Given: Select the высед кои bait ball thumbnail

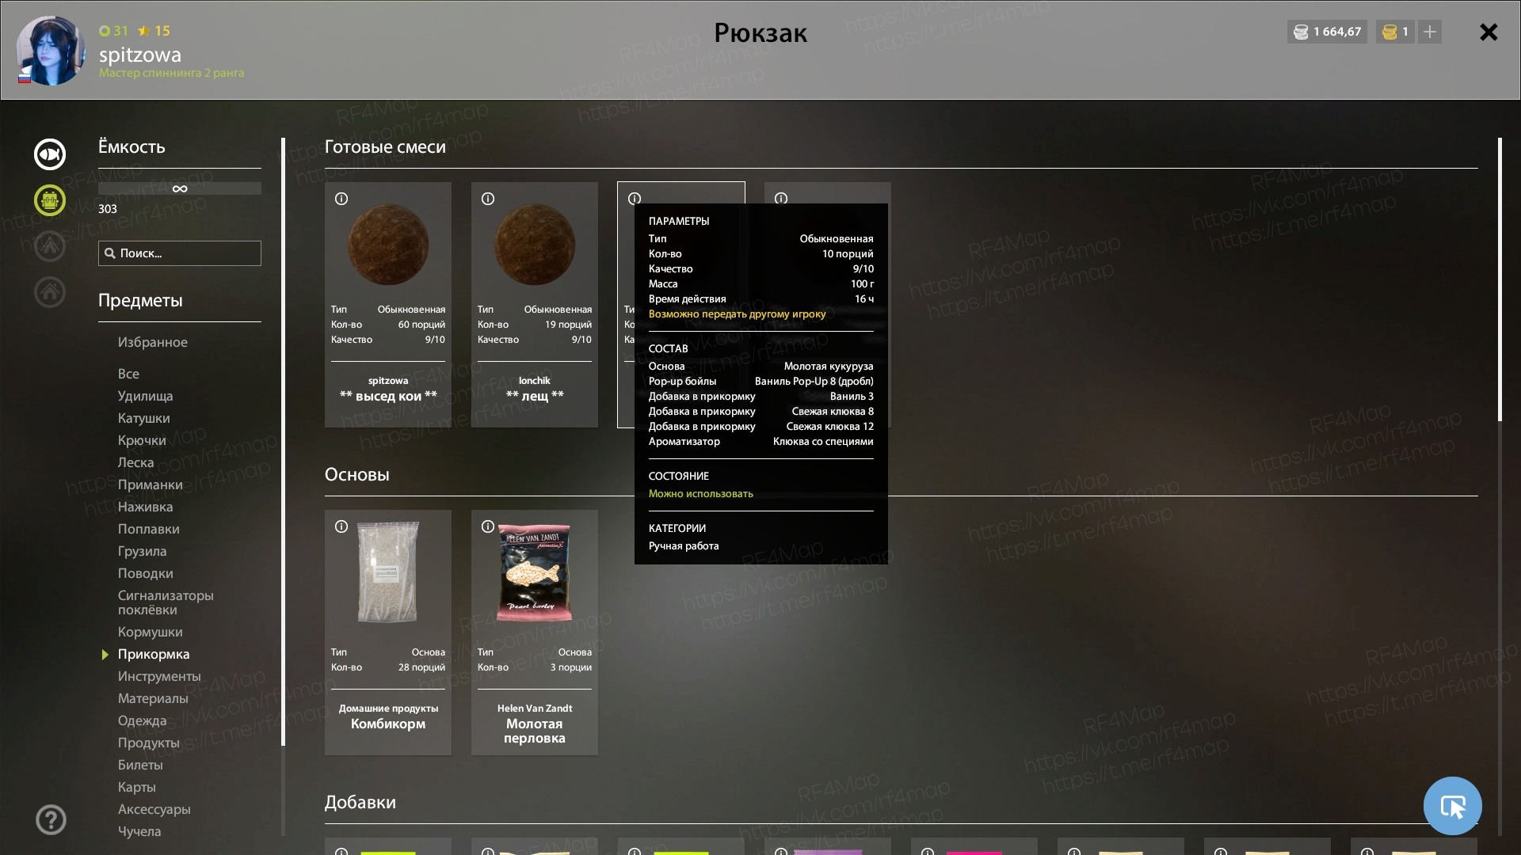Looking at the screenshot, I should pos(388,245).
